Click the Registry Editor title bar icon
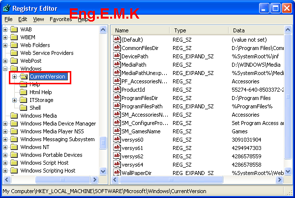The image size is (295, 198). [x=6, y=8]
